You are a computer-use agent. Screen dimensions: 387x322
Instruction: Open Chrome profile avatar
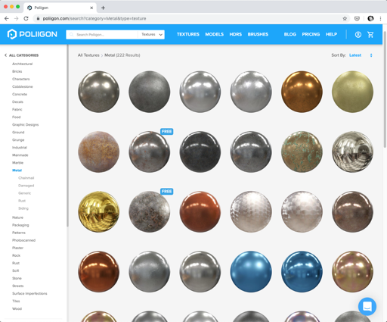point(370,18)
